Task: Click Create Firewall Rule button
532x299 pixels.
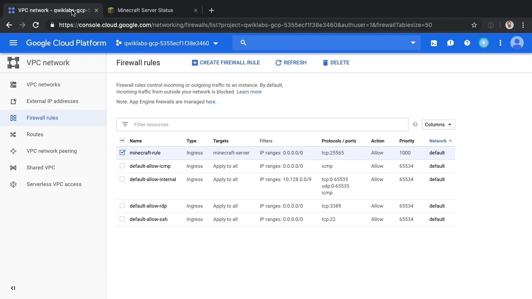Action: coord(226,63)
